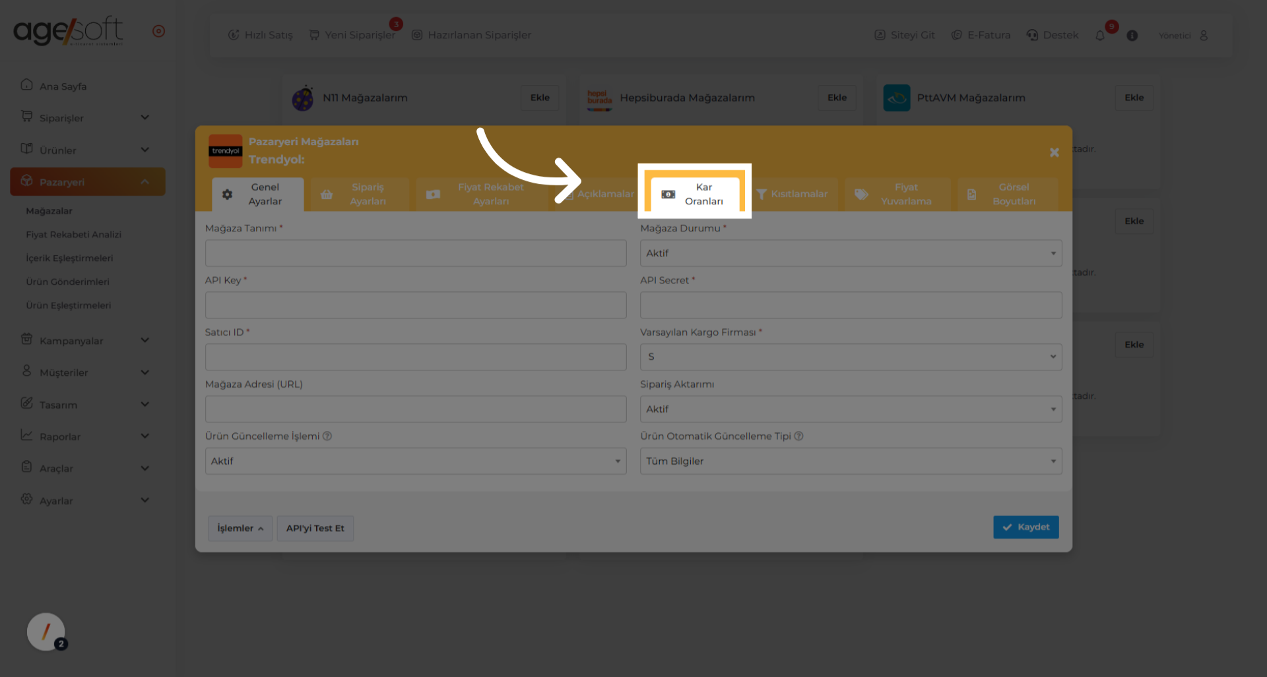
Task: Switch to Fiyat Rekabet Ayarları tab
Action: 482,194
